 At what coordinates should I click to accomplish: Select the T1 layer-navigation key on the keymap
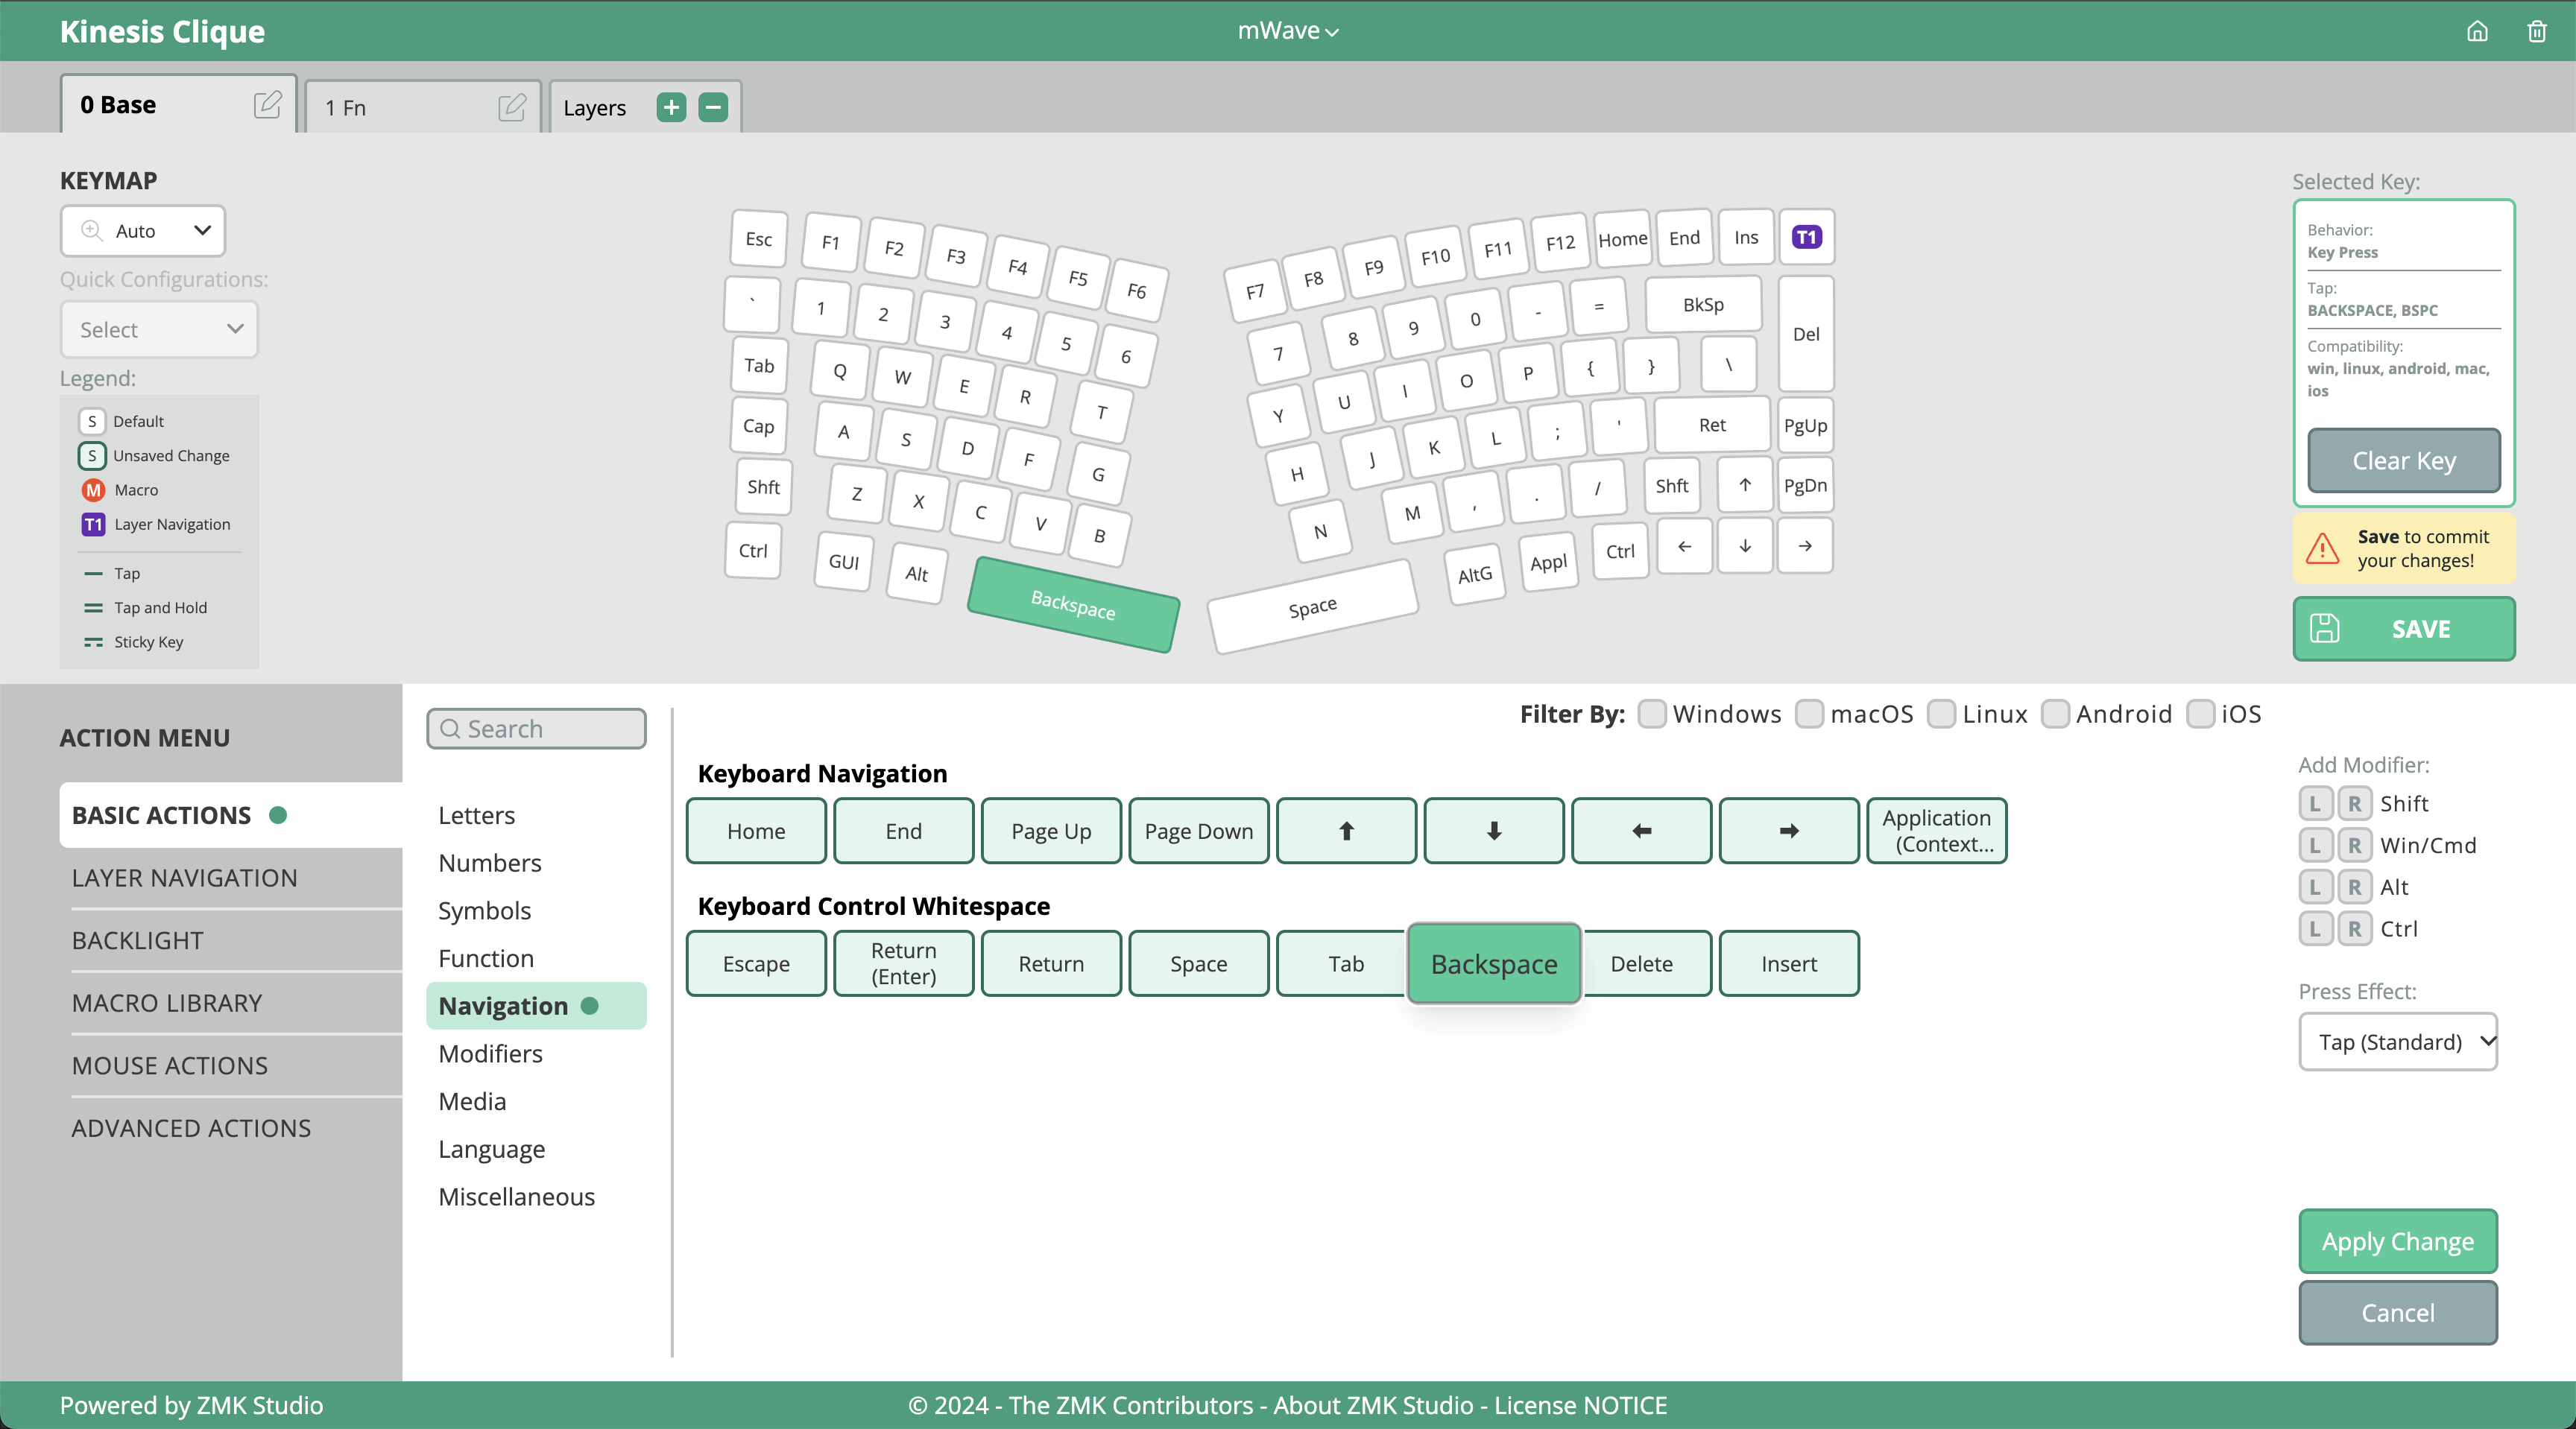(x=1806, y=237)
